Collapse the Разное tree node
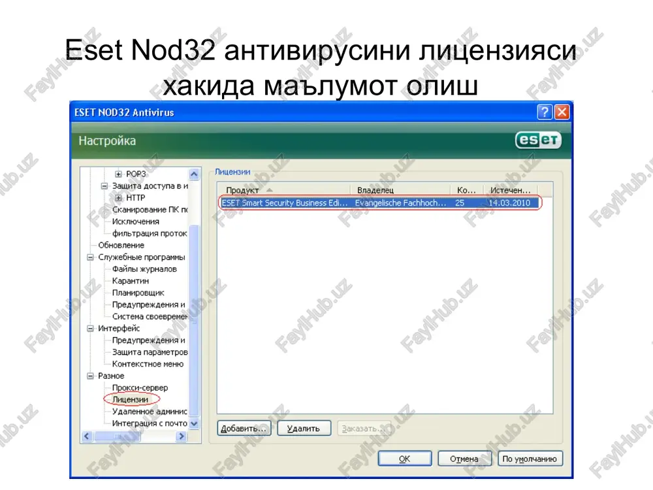The width and height of the screenshot is (653, 490). (90, 376)
